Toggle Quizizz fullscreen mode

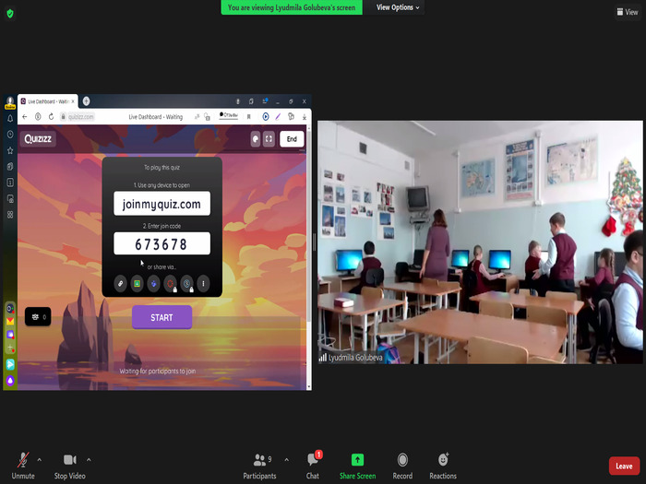(x=269, y=139)
